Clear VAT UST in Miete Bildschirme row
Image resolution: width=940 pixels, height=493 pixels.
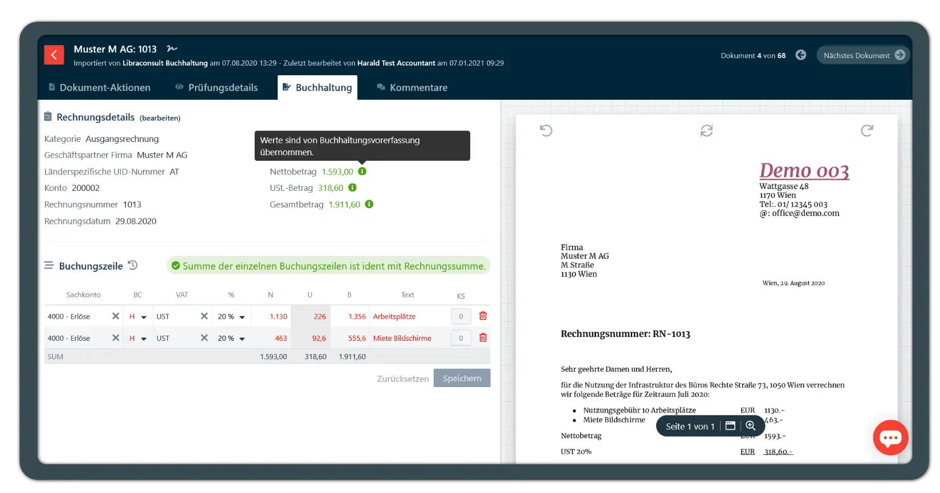tap(204, 338)
